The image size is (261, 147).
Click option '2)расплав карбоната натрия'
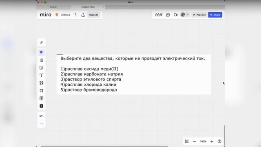[91, 74]
